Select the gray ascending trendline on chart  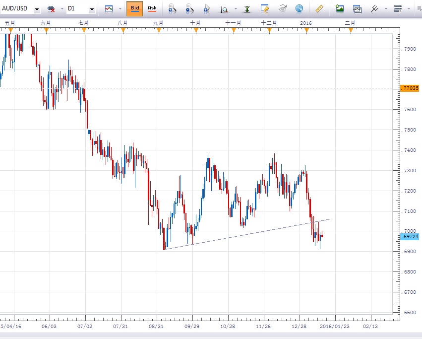247,234
